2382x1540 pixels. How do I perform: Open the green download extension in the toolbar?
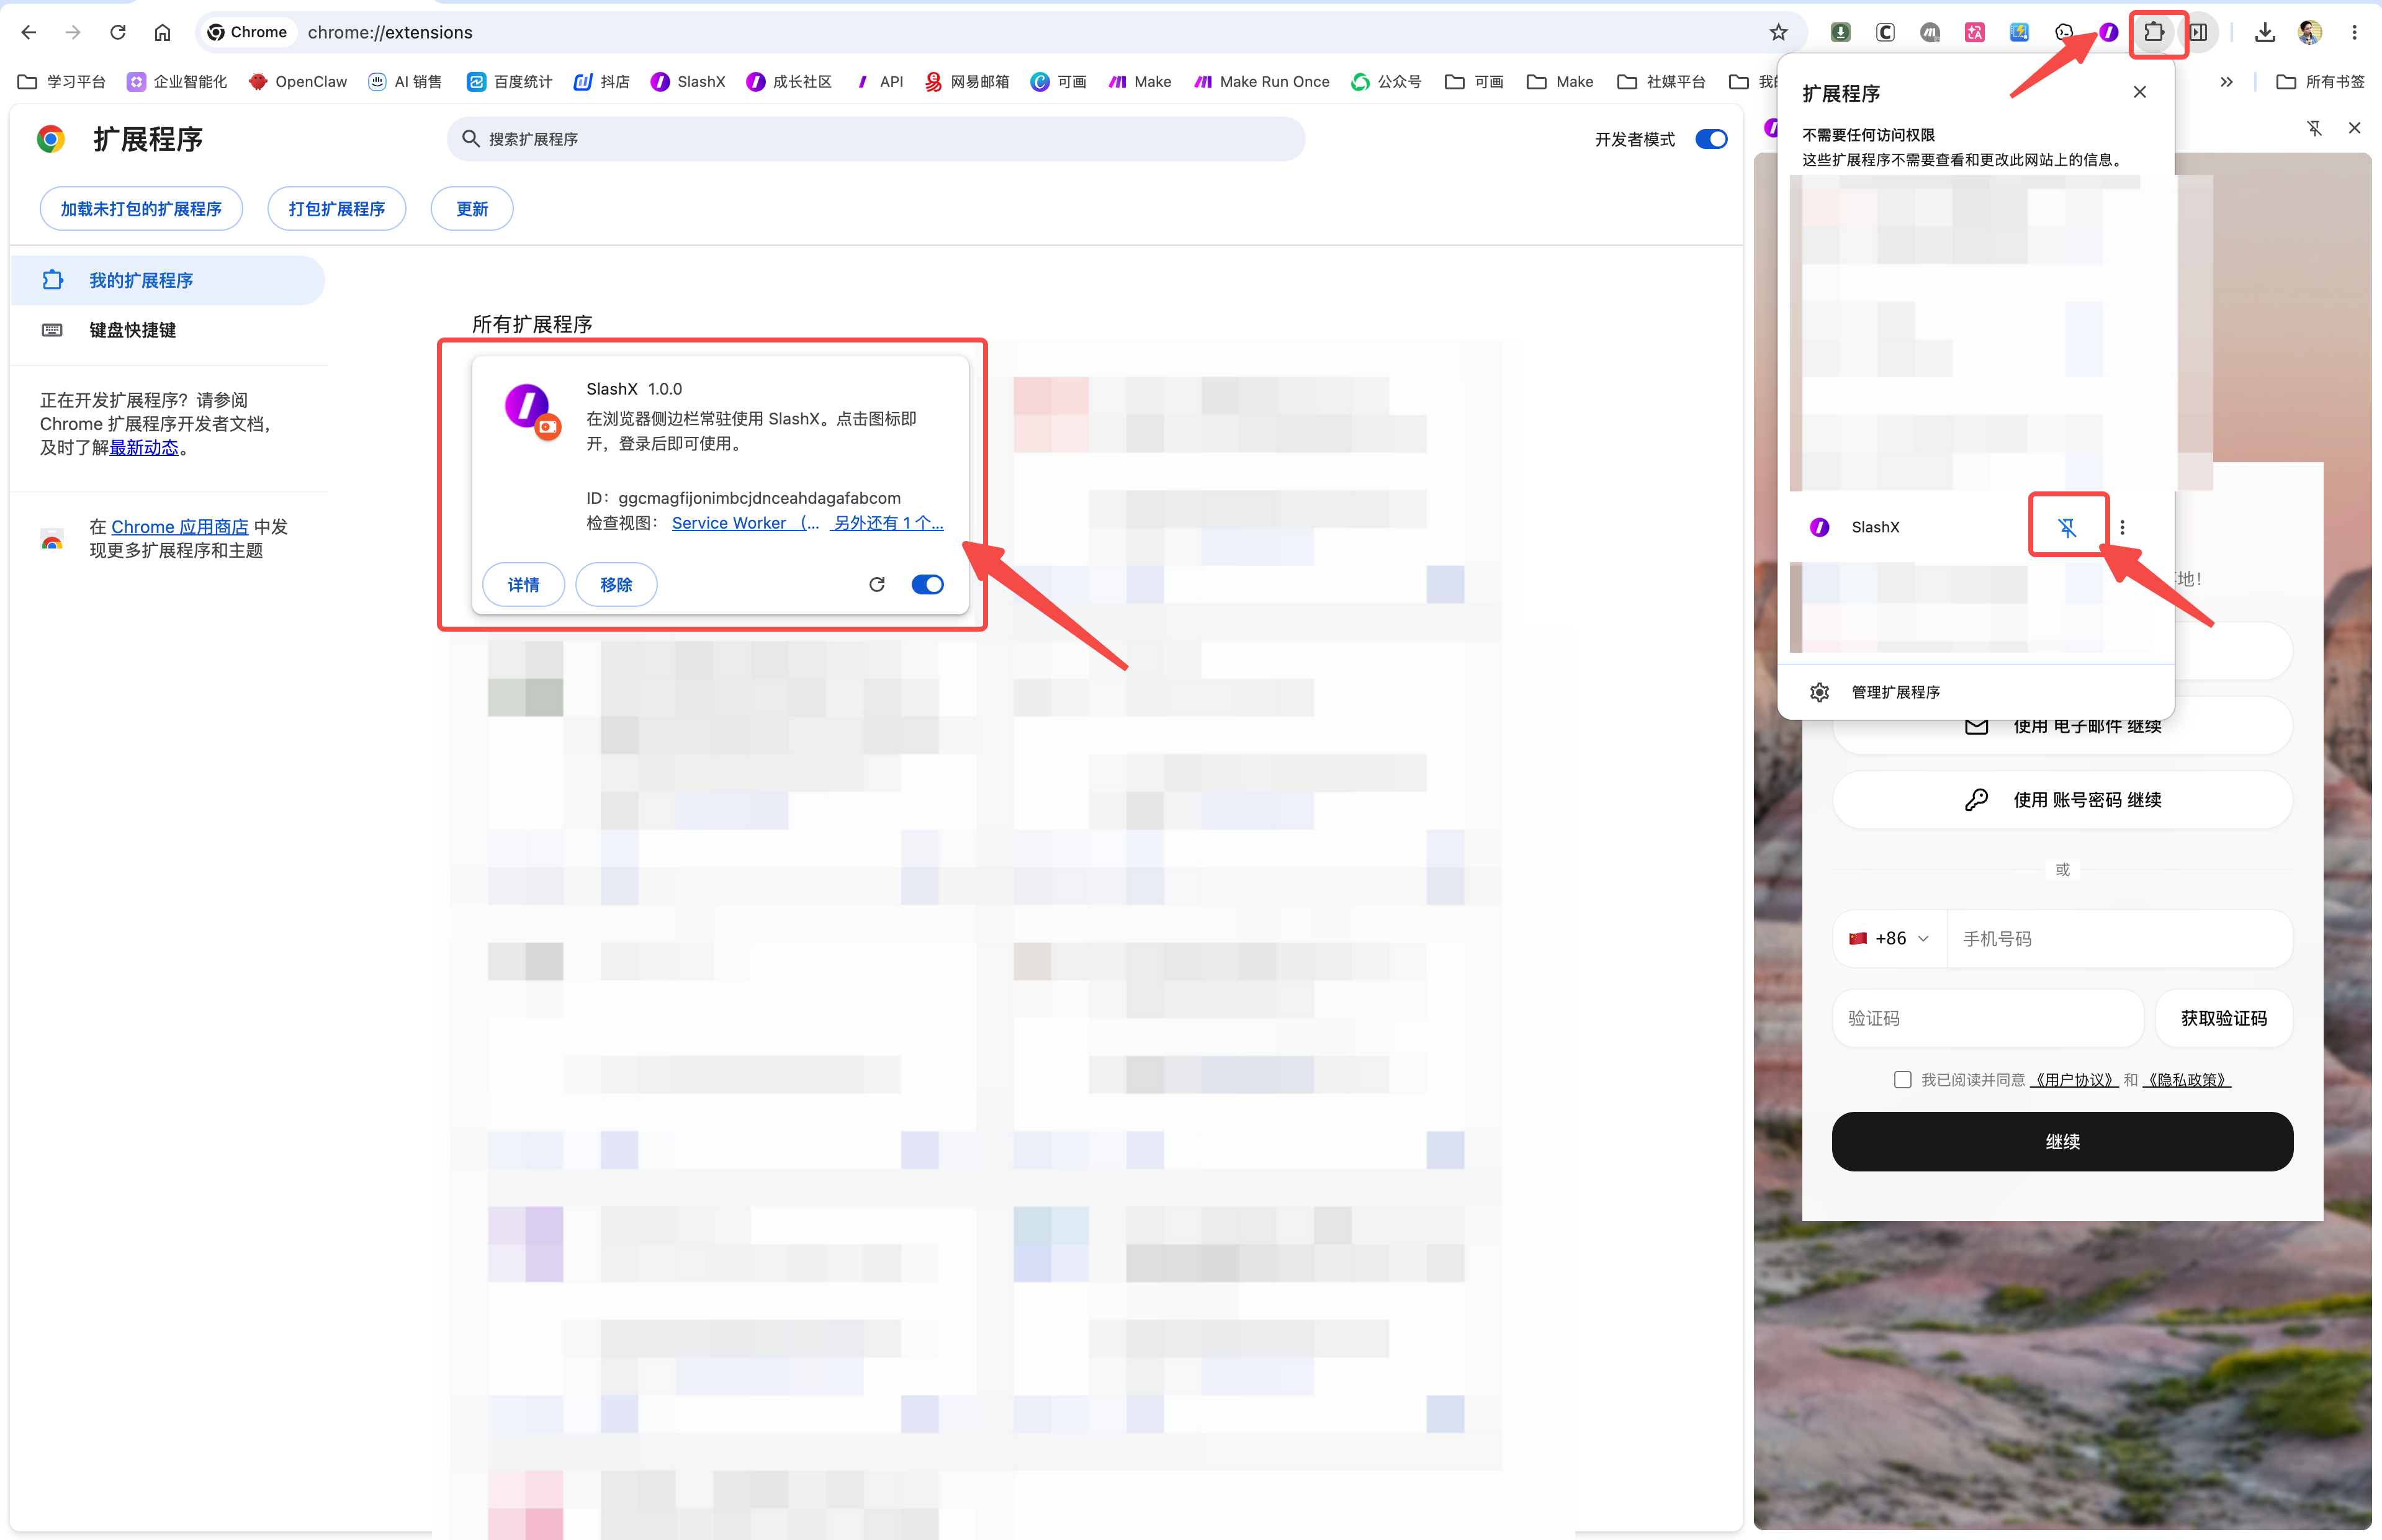click(1840, 32)
